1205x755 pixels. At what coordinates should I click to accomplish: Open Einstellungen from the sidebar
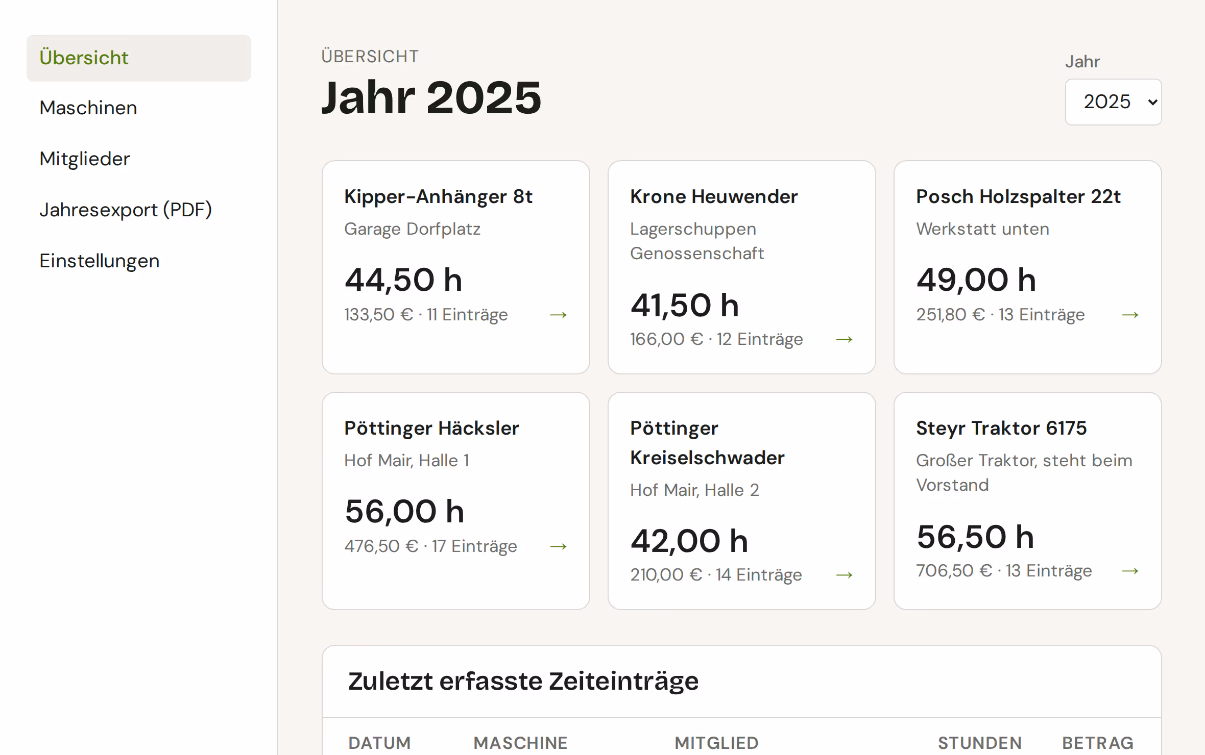(138, 261)
